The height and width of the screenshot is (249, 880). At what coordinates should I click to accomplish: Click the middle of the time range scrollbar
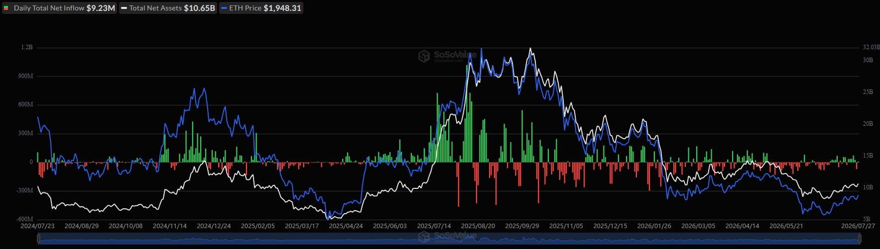click(449, 239)
